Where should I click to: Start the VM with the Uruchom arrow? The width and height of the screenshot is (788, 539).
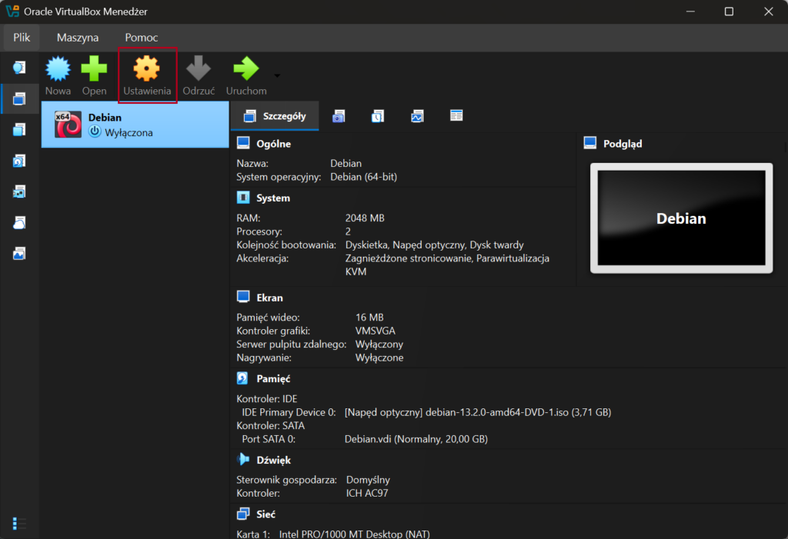tap(245, 69)
